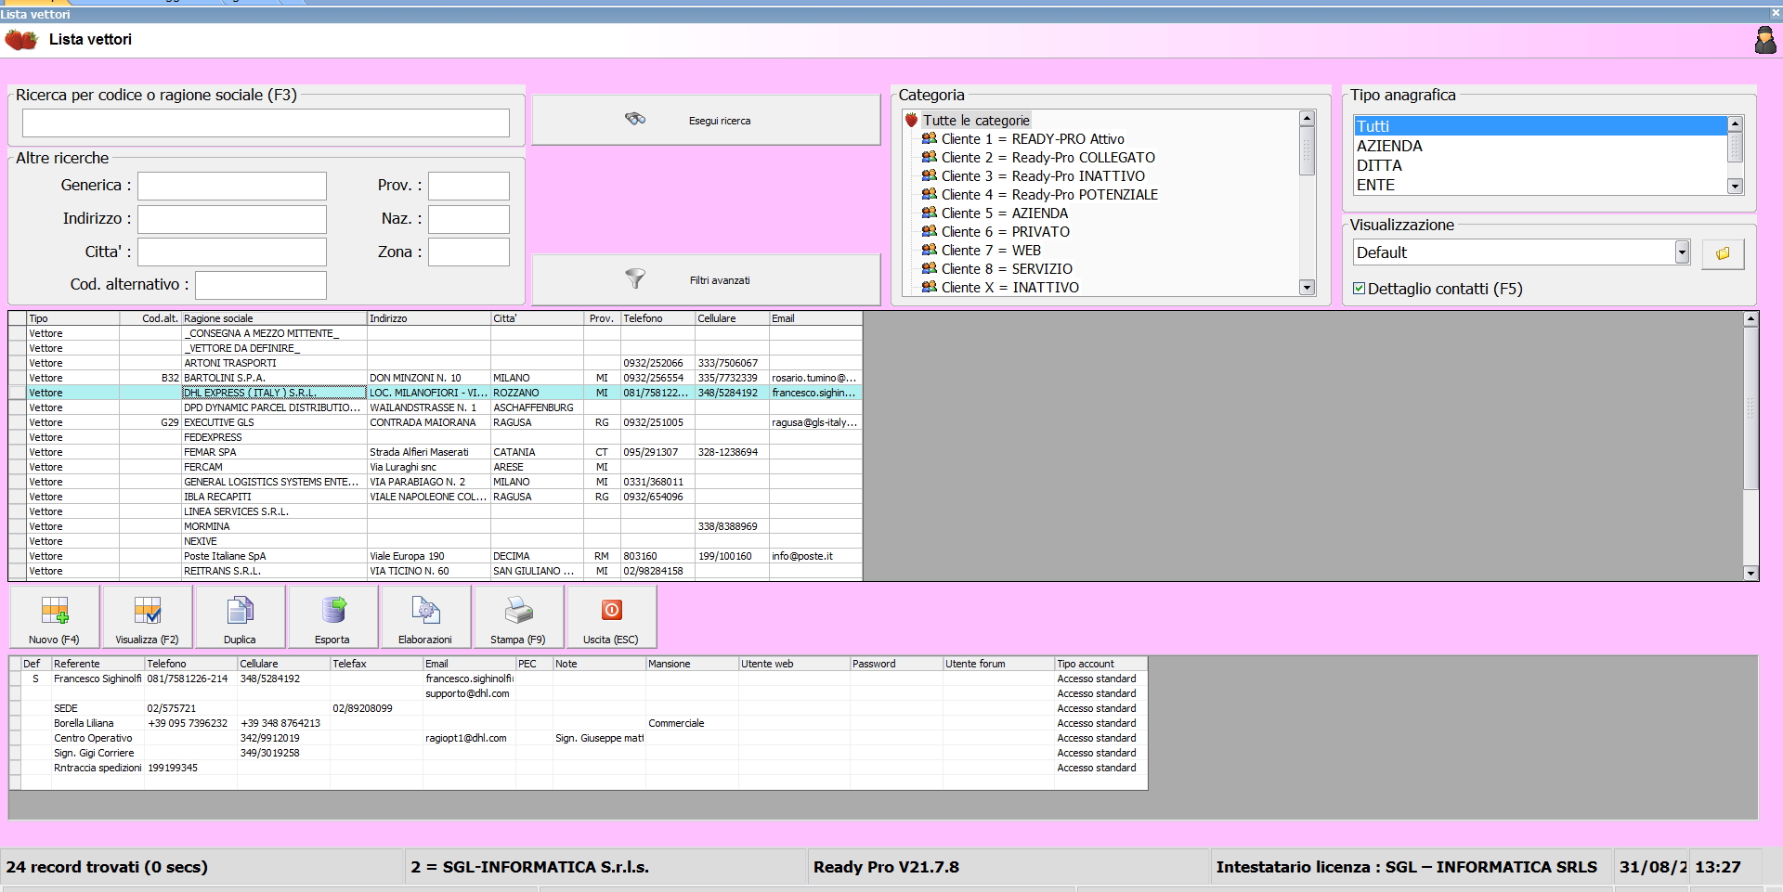This screenshot has width=1783, height=892.
Task: Click the Generica search field
Action: coord(232,186)
